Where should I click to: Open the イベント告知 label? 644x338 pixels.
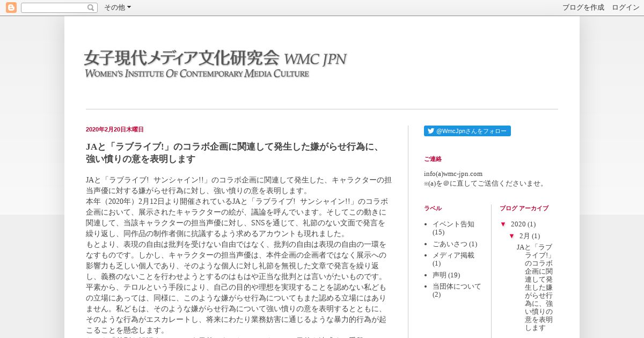point(453,224)
